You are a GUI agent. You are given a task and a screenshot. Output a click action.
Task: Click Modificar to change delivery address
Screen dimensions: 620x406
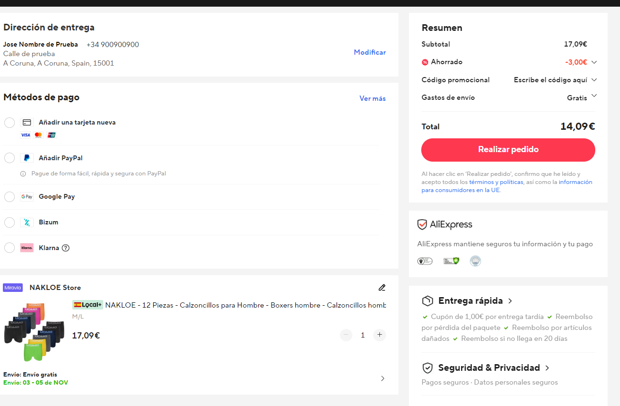click(369, 52)
